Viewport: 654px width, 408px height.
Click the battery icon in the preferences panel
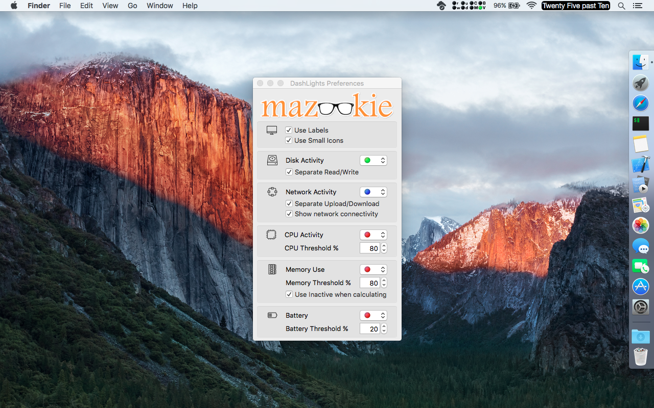[x=272, y=315]
